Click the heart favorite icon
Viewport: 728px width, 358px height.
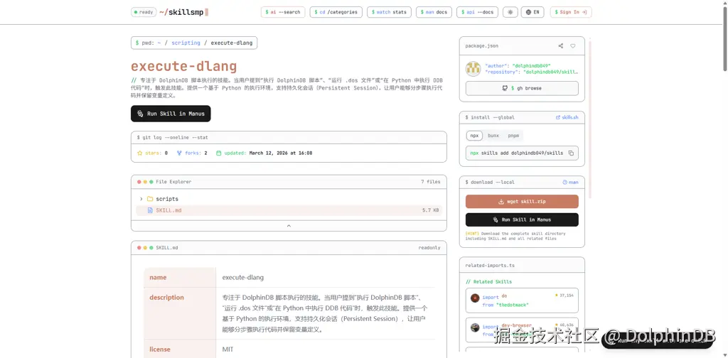tap(573, 46)
